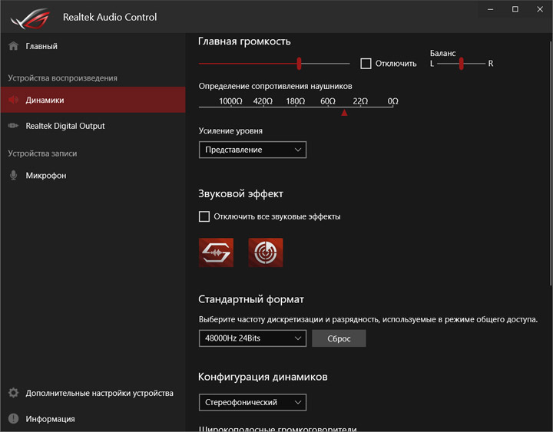Image resolution: width=553 pixels, height=432 pixels.
Task: Close the Realtek Audio Control window
Action: point(540,9)
